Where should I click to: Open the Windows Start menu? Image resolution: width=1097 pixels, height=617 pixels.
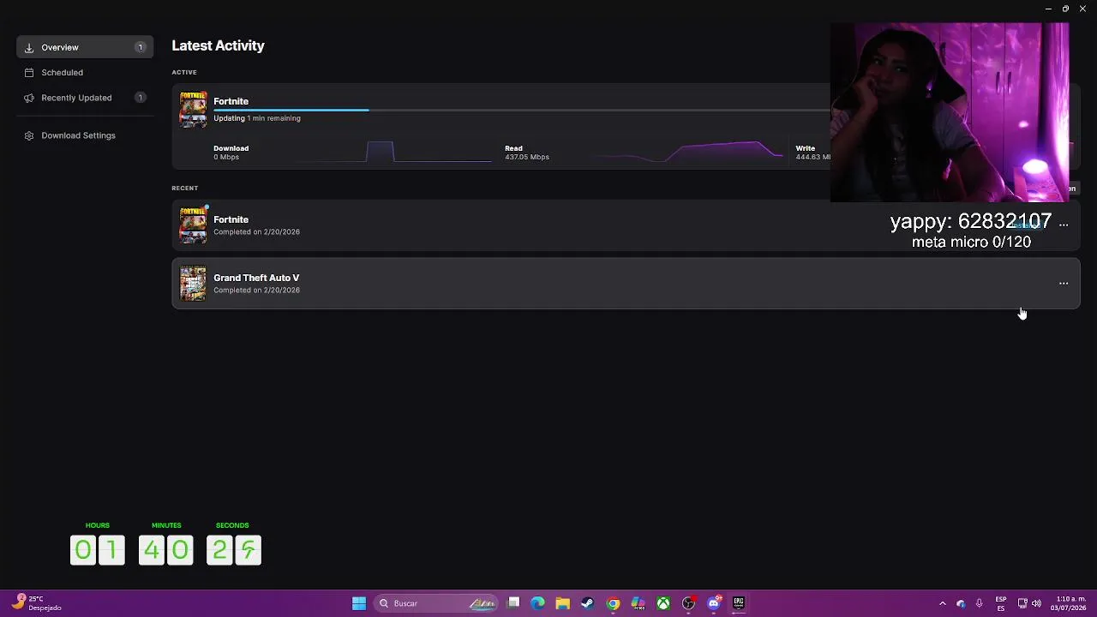[x=359, y=603]
